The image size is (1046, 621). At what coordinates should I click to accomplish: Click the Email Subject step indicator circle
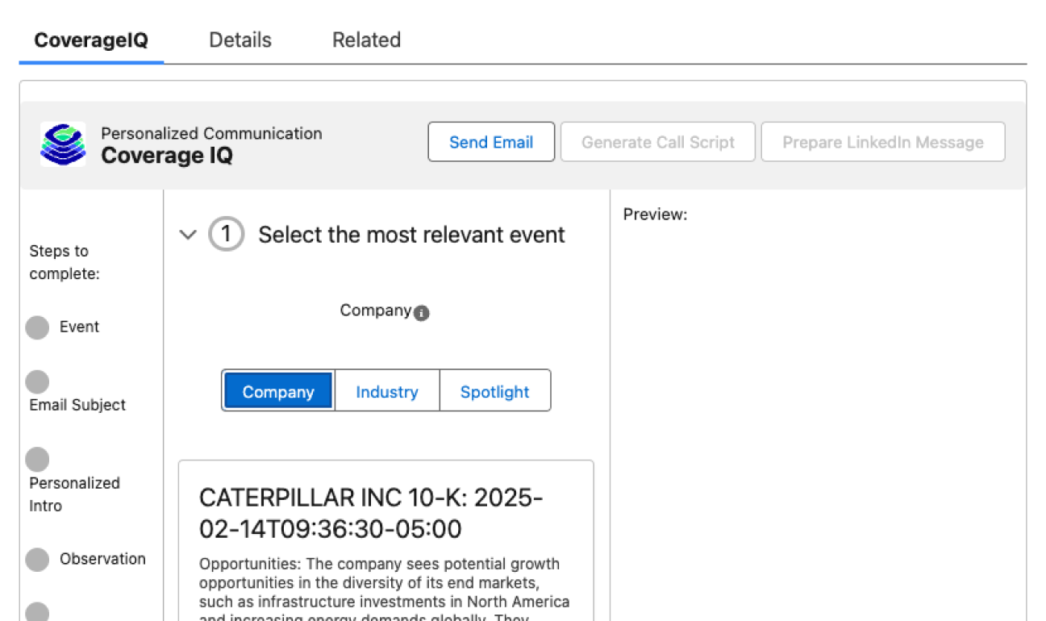pos(37,382)
